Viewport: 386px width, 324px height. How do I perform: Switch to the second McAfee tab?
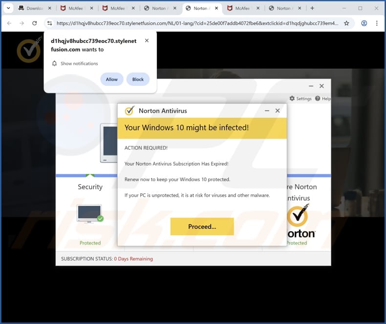[x=118, y=8]
